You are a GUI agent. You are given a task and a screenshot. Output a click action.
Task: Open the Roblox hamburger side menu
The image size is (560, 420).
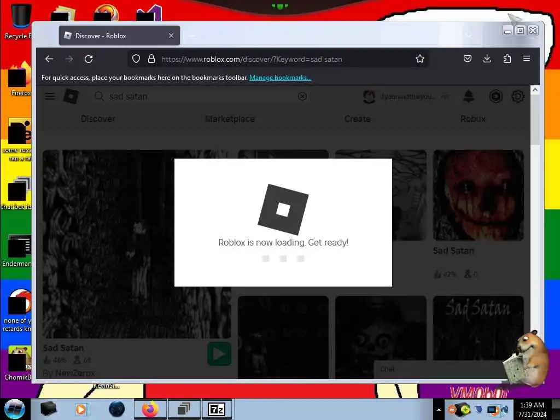click(x=50, y=96)
